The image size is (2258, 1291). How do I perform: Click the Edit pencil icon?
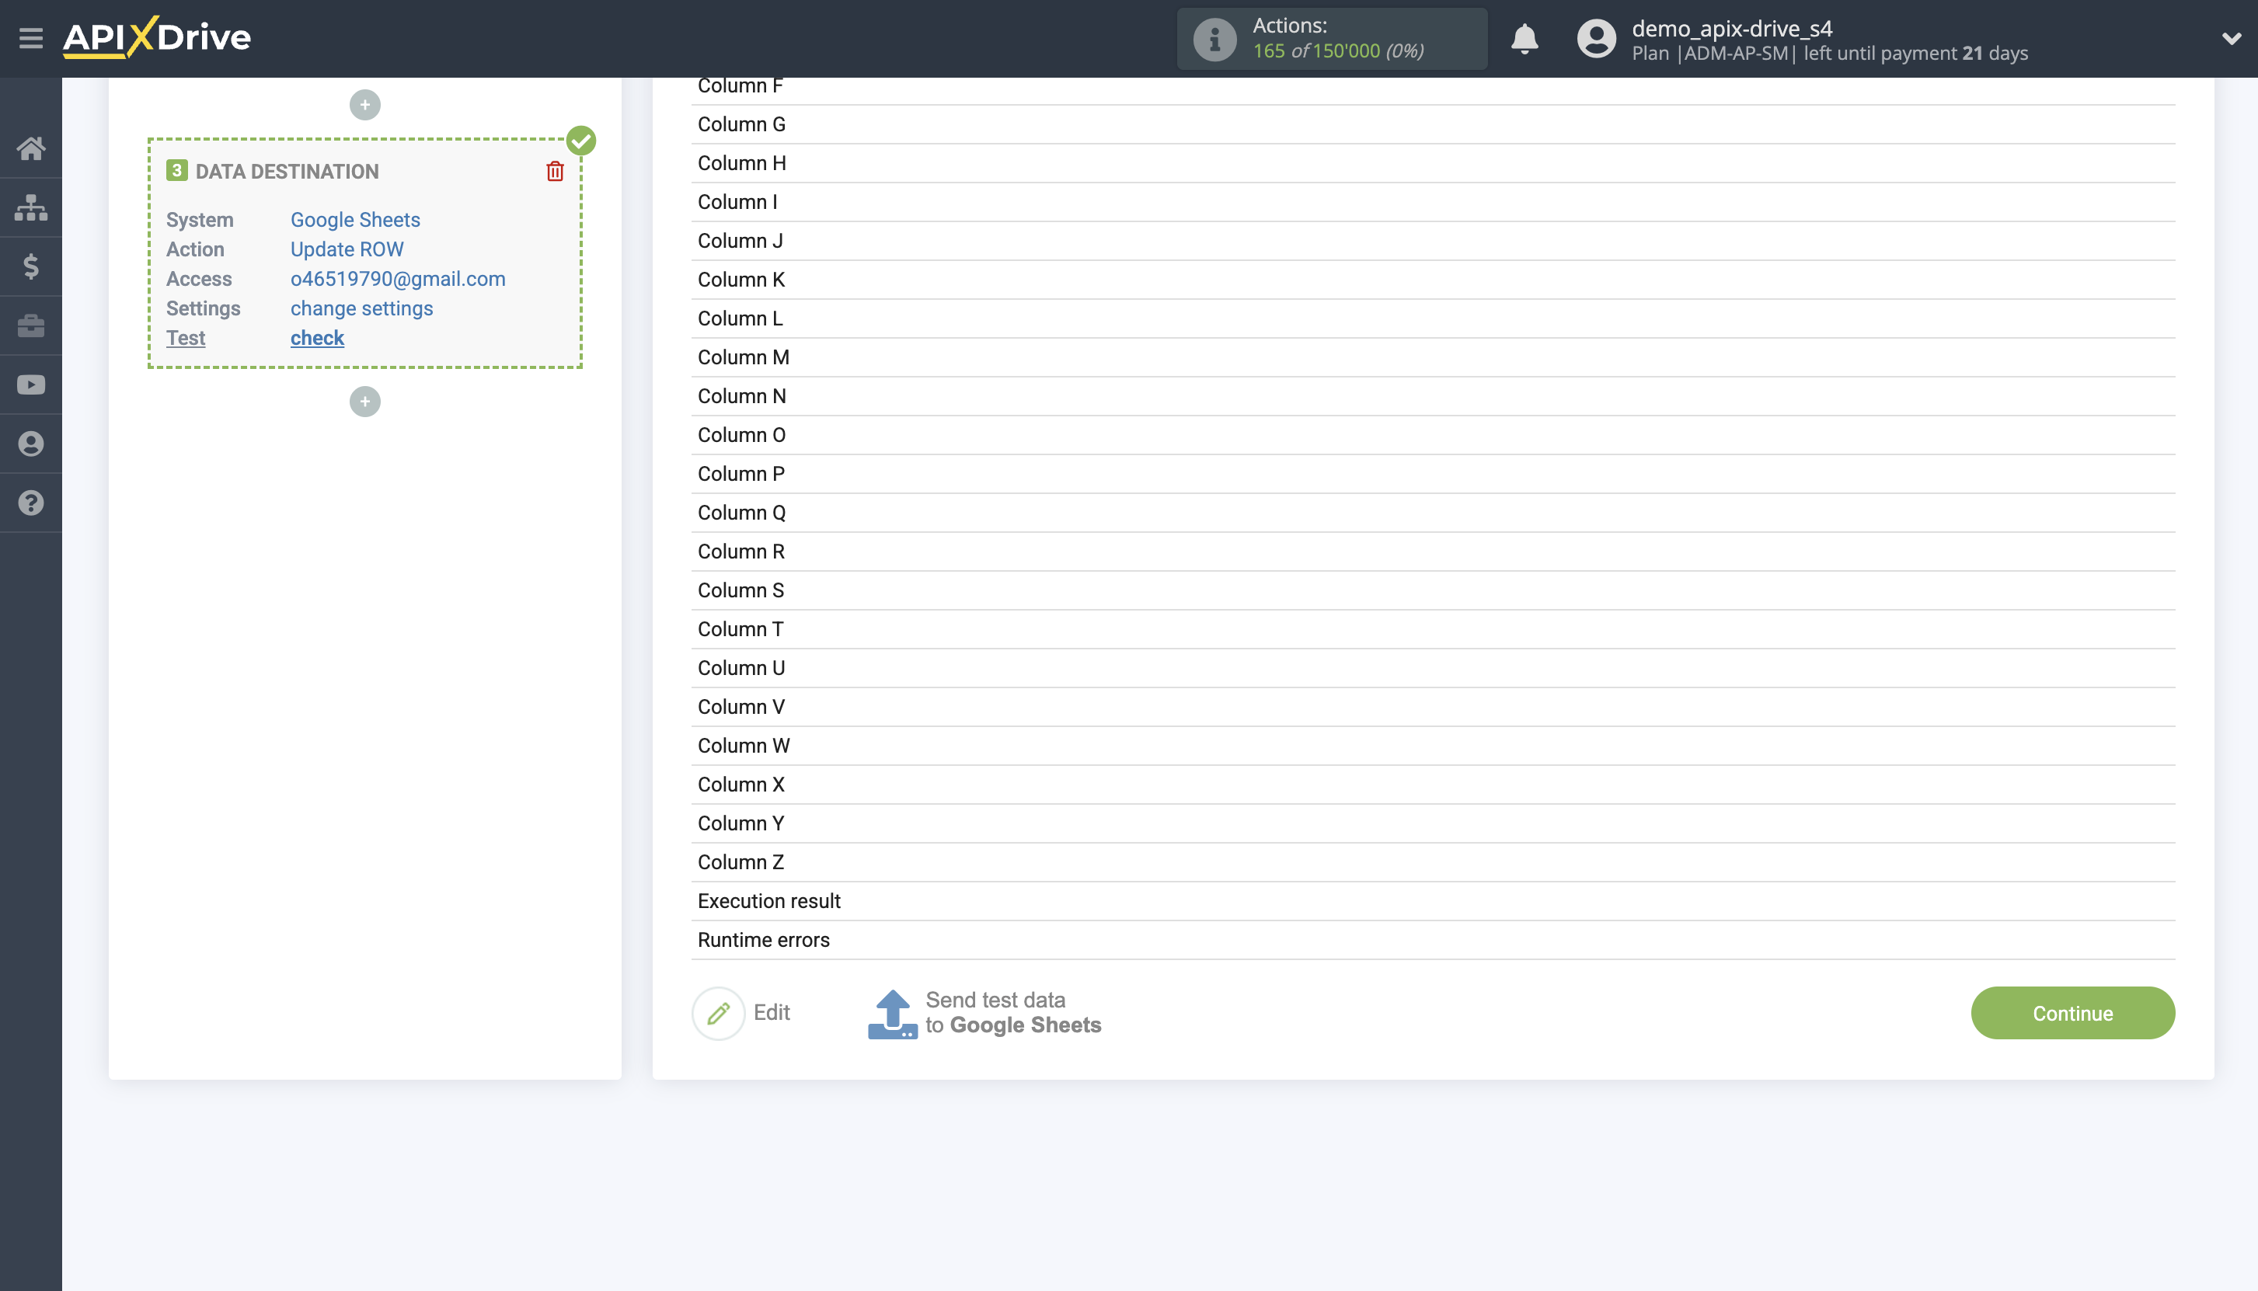[719, 1013]
